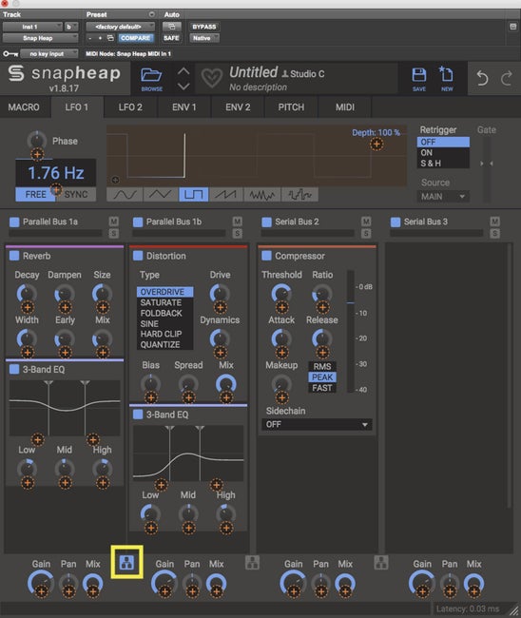Expand the Source MAIN dropdown
521x618 pixels.
tap(443, 196)
